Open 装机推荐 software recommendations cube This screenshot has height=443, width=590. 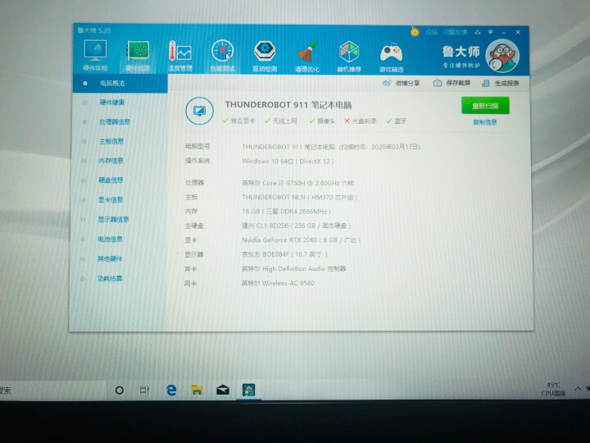click(349, 57)
